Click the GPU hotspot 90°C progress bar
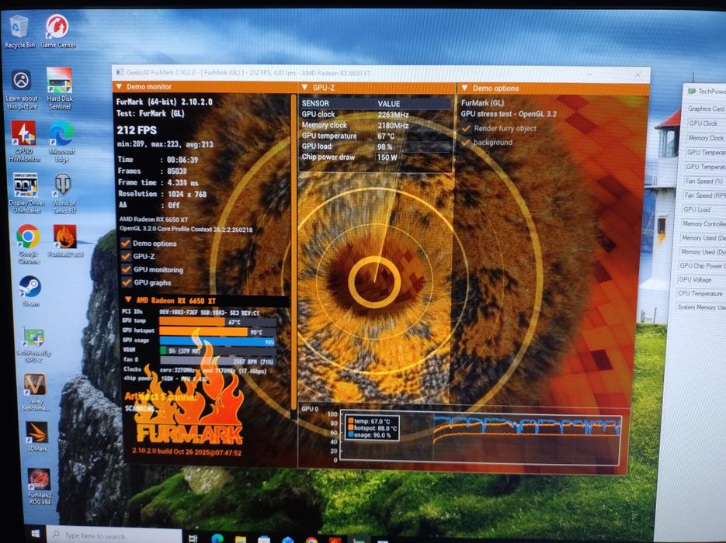 click(217, 332)
